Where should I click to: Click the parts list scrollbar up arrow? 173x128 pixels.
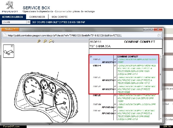(161, 56)
